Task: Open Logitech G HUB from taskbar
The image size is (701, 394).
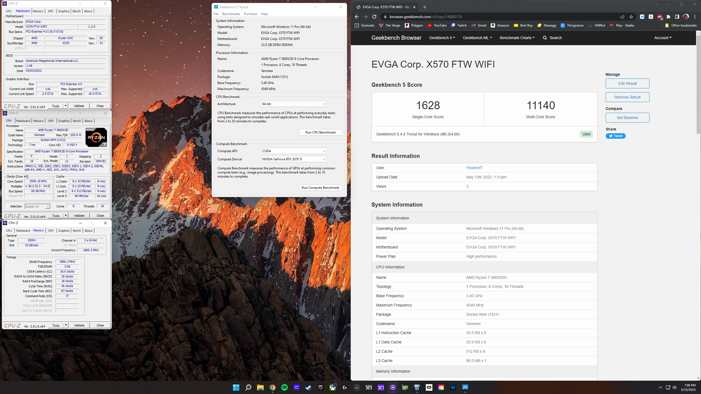Action: [345, 387]
